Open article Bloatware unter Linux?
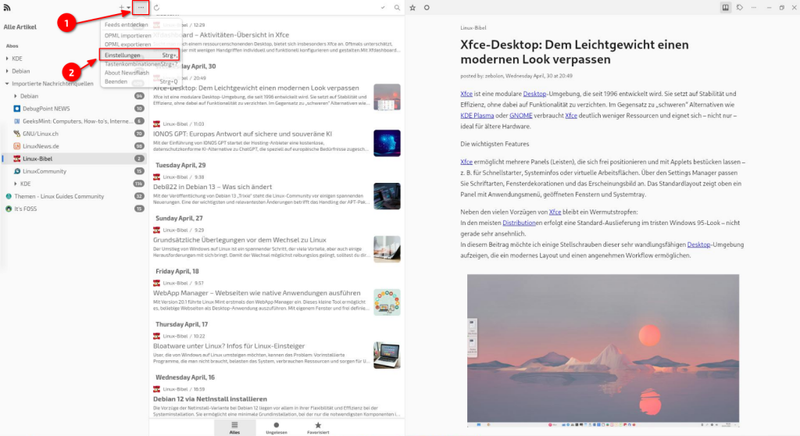 point(229,346)
